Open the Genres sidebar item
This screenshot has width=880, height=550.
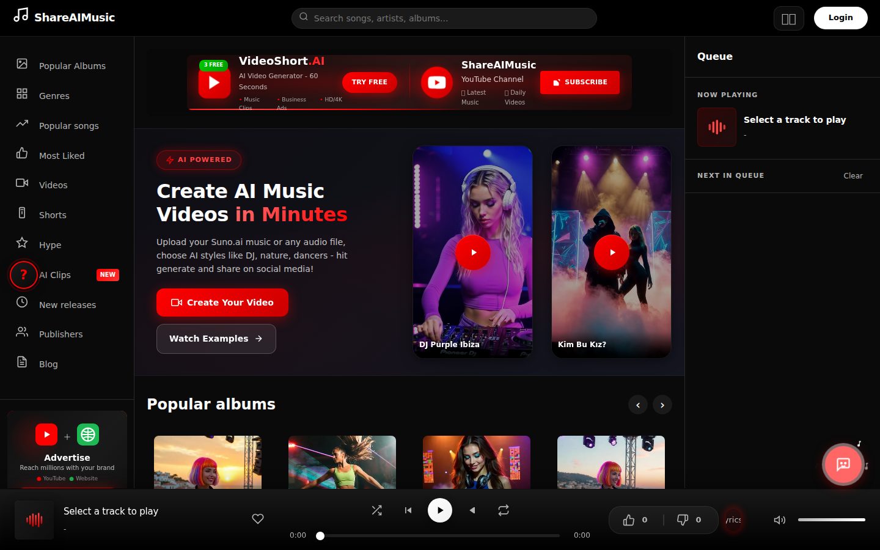coord(67,95)
